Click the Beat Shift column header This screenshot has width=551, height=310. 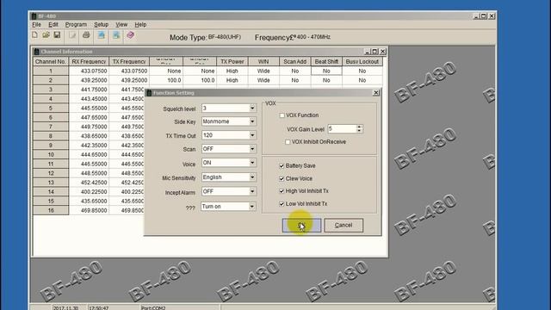326,61
